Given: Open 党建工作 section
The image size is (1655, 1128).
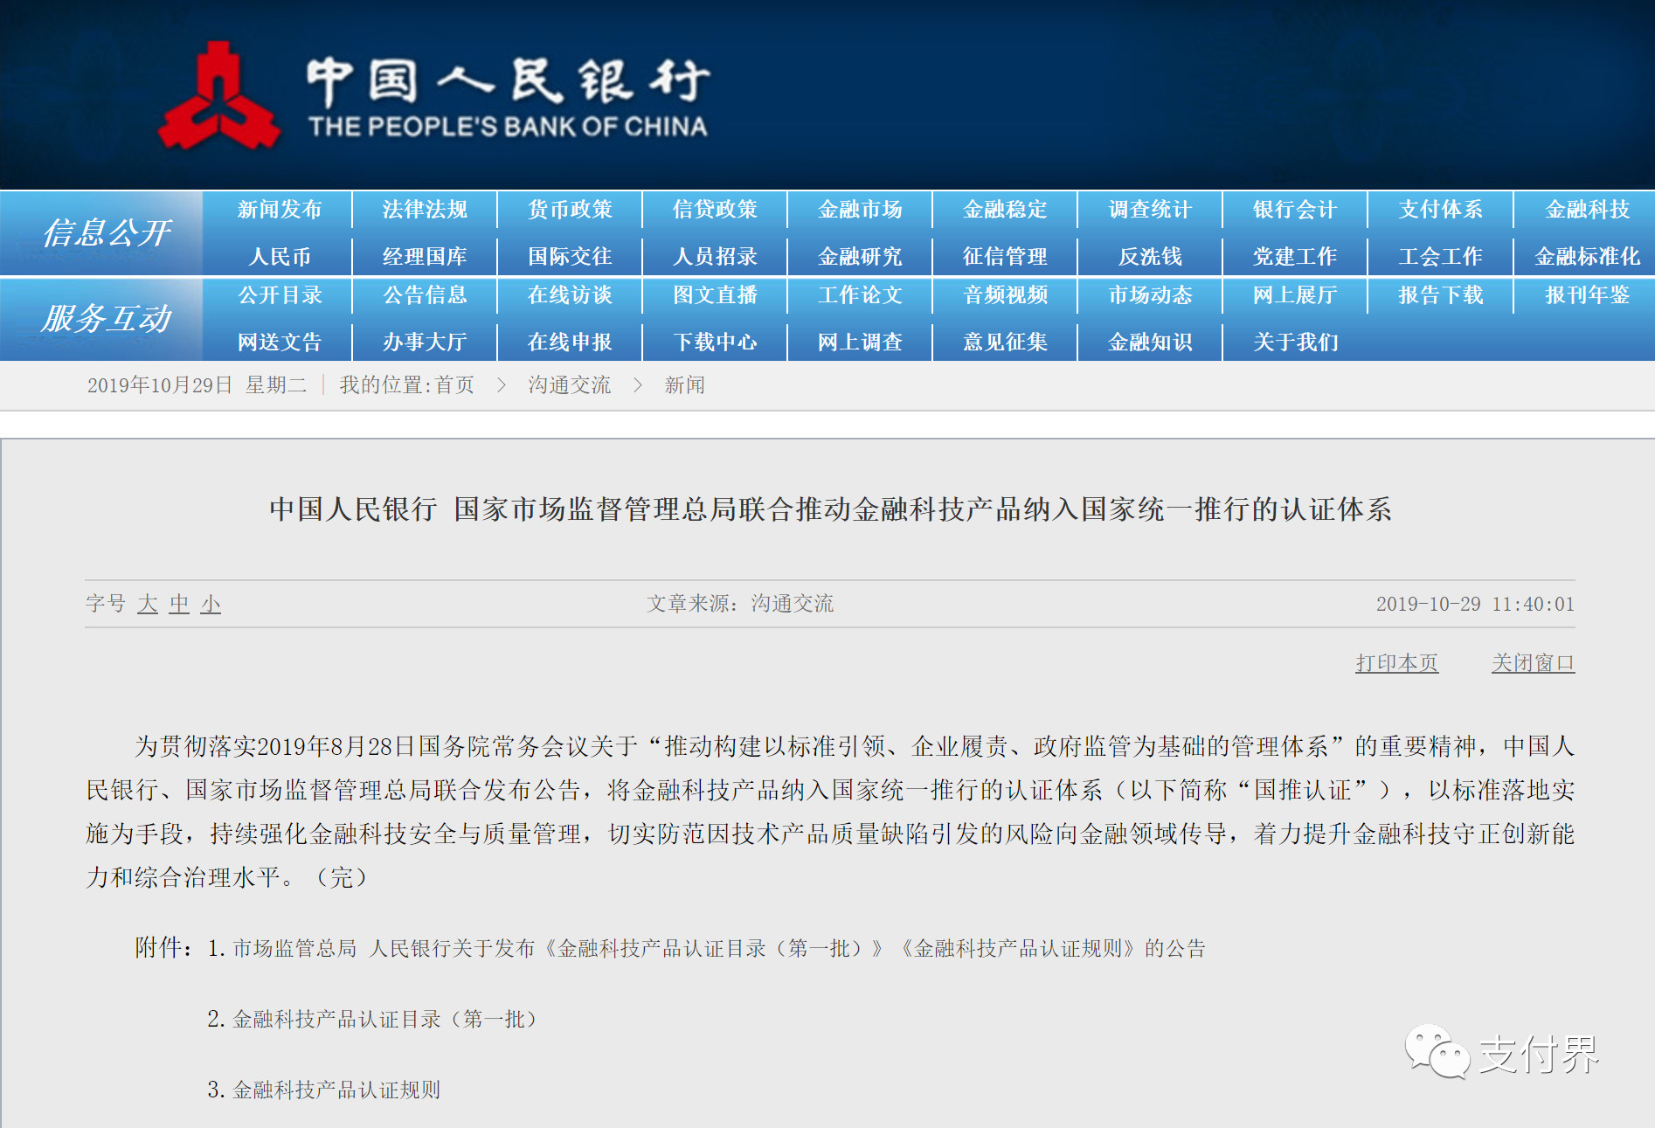Looking at the screenshot, I should (1295, 257).
